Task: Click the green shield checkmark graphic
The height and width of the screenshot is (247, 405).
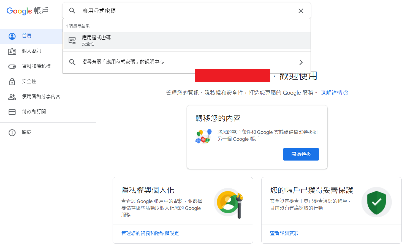Action: click(x=376, y=202)
